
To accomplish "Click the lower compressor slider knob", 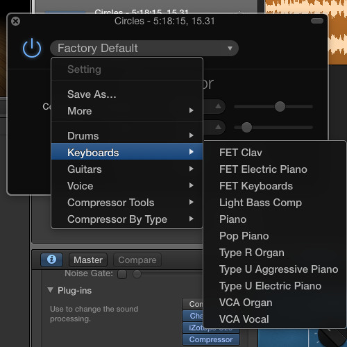I will [246, 127].
